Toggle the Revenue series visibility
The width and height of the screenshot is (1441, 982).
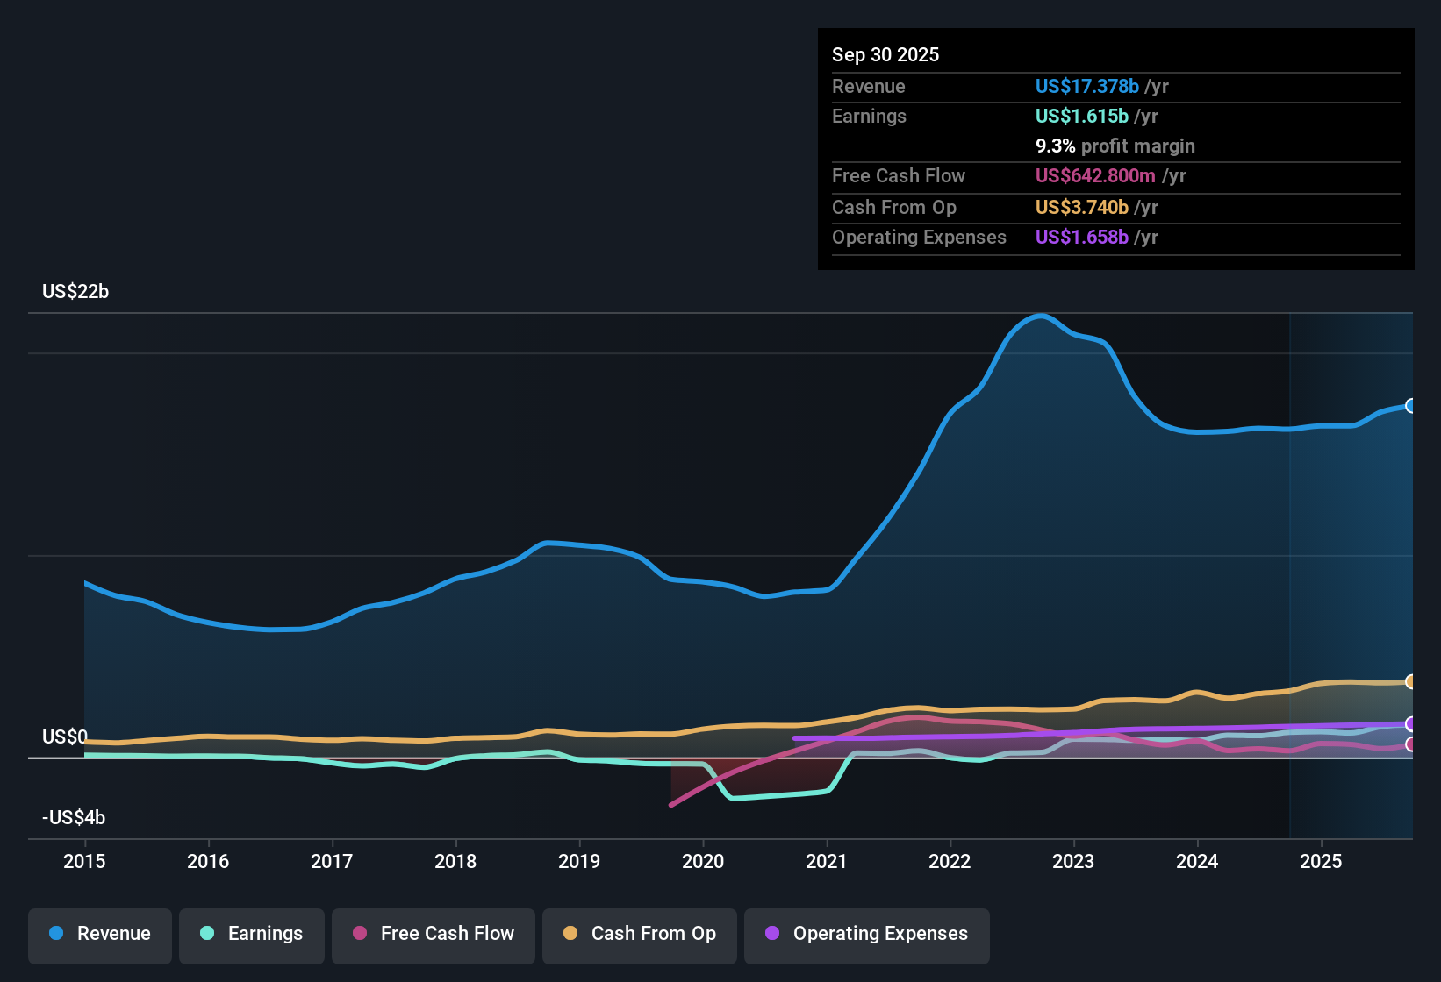99,934
